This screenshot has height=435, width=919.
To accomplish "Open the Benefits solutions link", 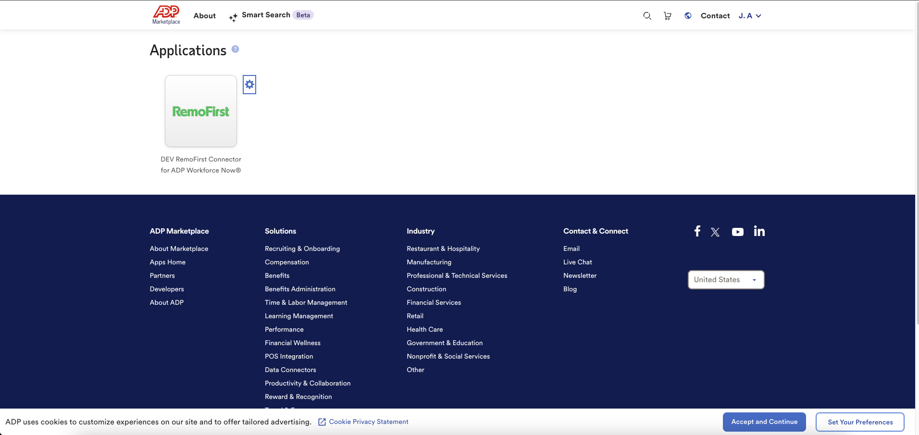I will (x=277, y=275).
